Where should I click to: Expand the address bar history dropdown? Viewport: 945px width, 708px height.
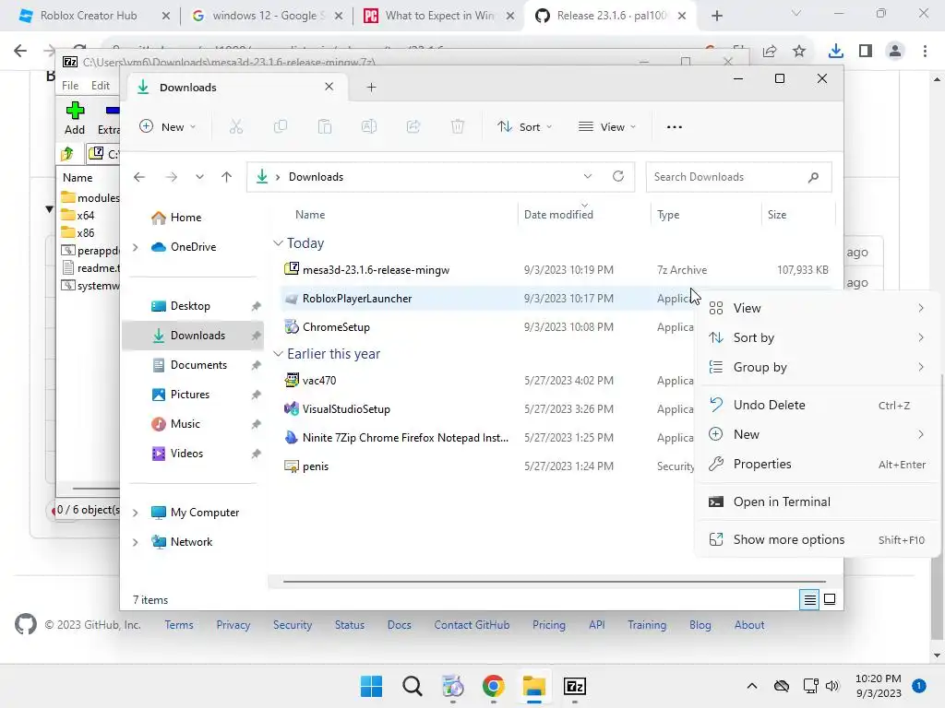pos(588,176)
